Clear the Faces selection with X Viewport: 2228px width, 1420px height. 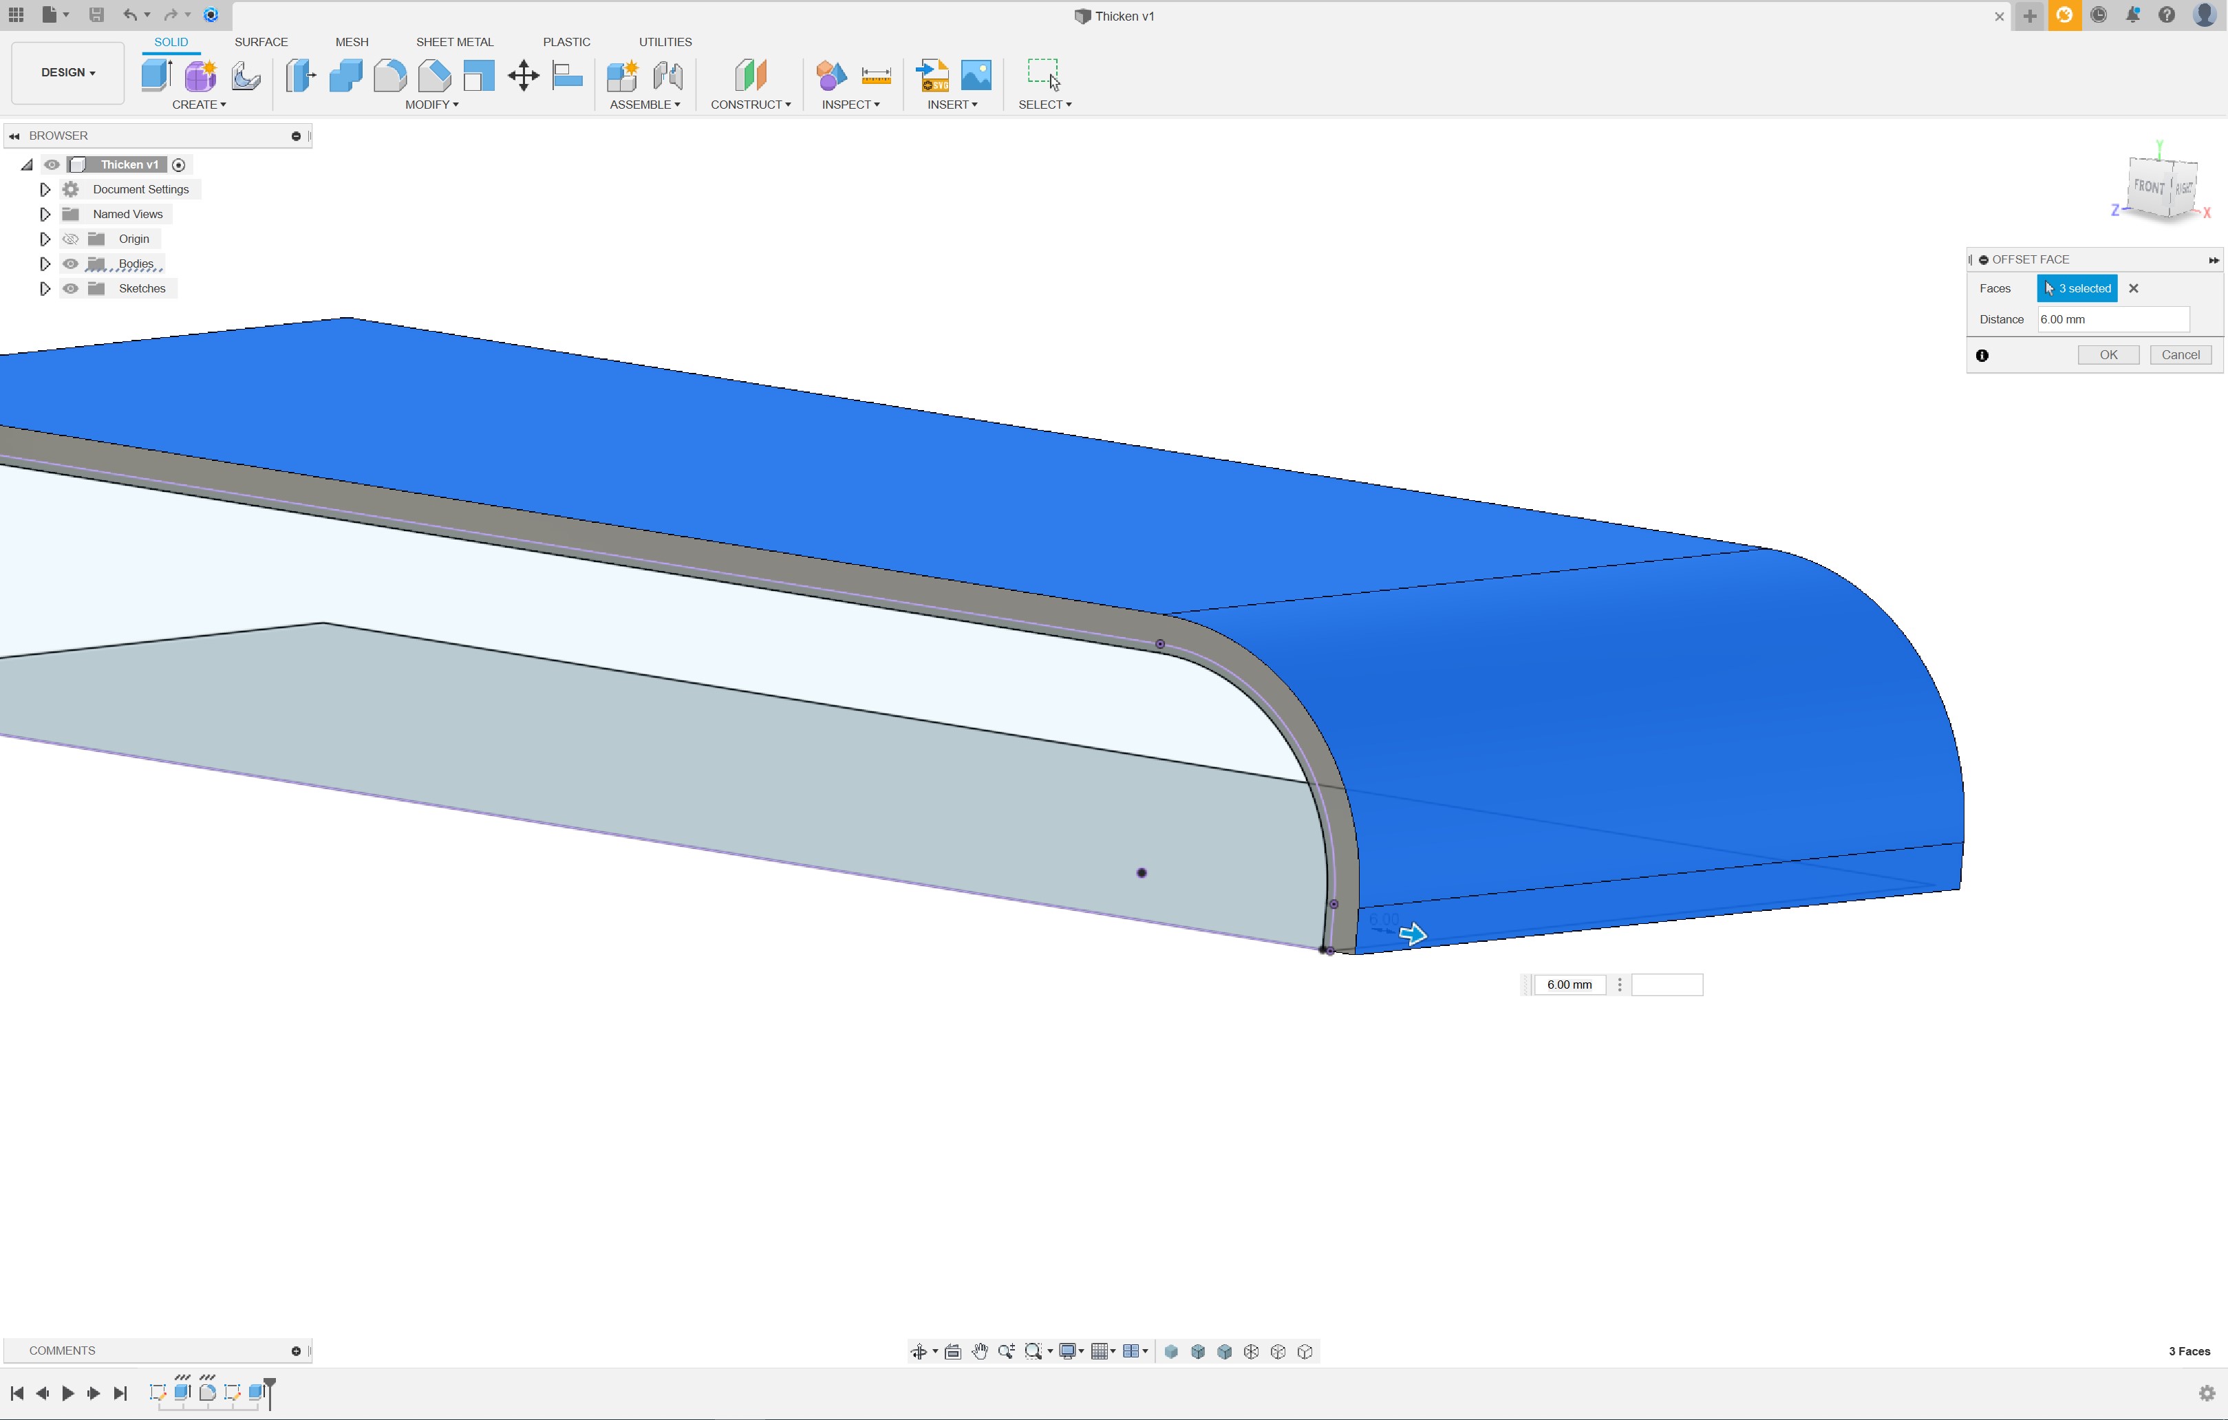tap(2134, 289)
